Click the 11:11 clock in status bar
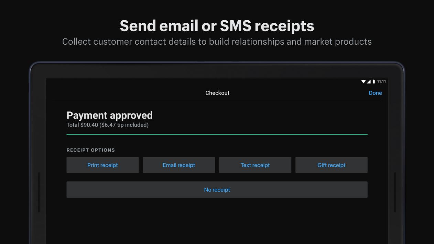This screenshot has height=244, width=434. coord(381,81)
